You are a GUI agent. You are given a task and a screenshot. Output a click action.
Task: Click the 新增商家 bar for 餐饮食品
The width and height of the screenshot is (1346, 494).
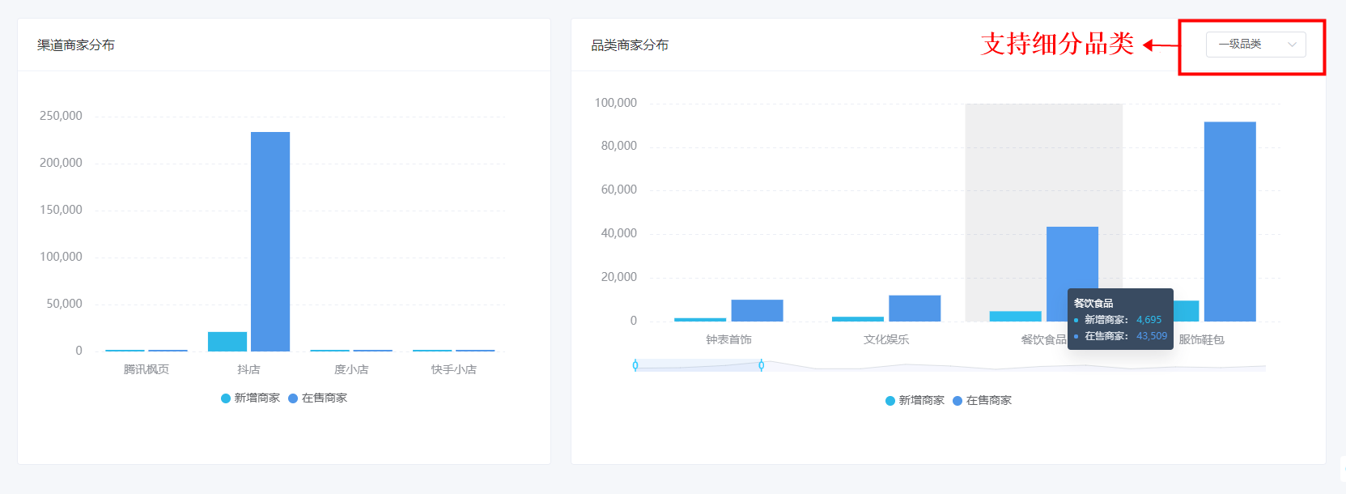pyautogui.click(x=1016, y=317)
